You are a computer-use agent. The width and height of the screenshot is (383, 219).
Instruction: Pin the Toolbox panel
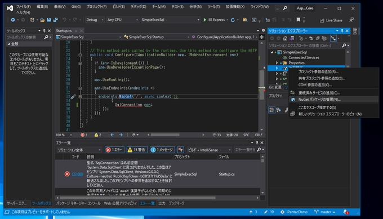coord(44,31)
